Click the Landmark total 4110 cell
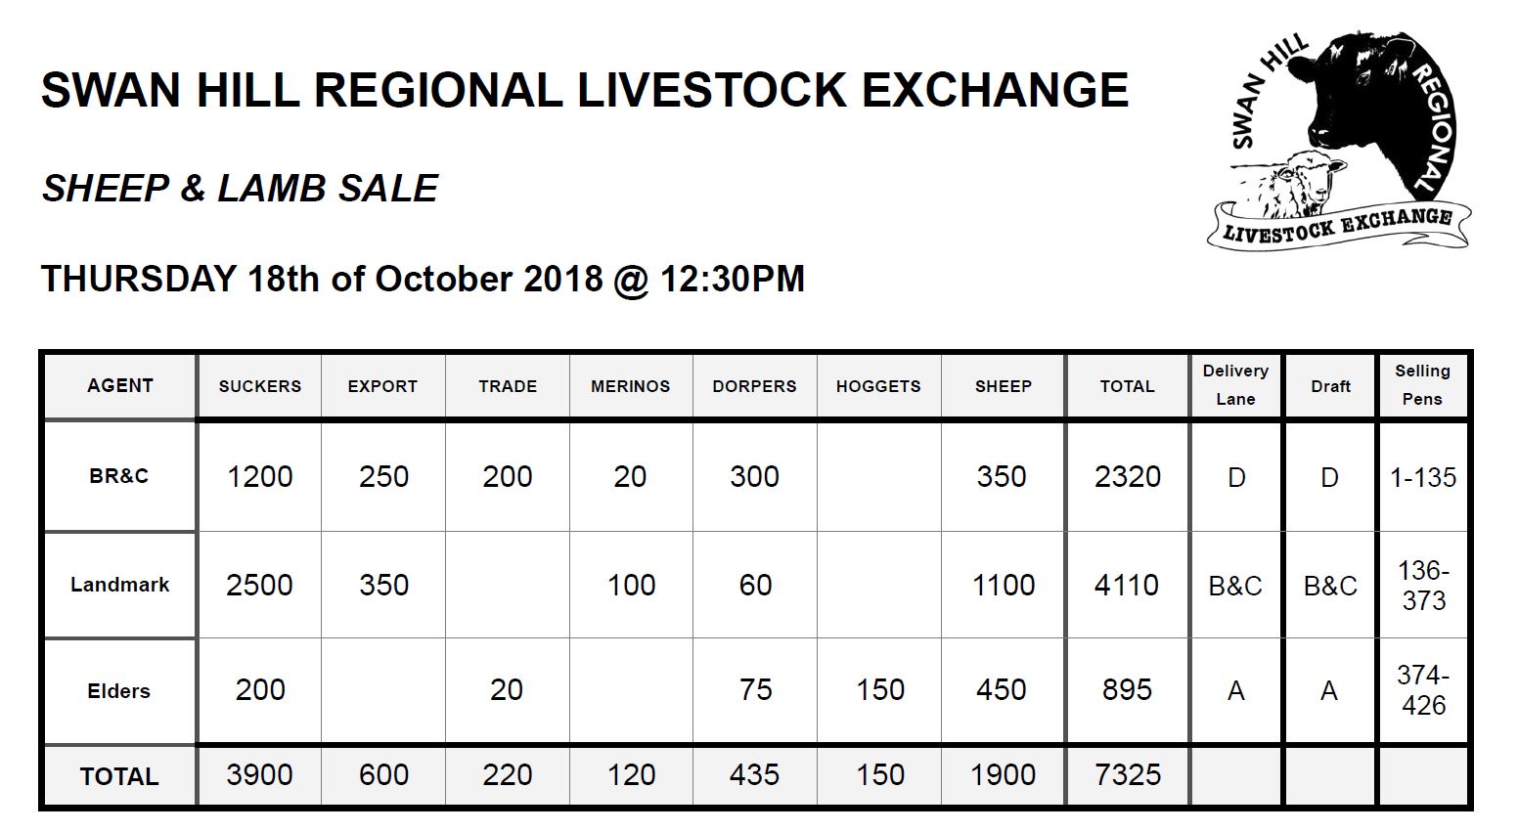1518x832 pixels. pos(1128,585)
